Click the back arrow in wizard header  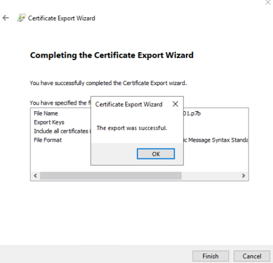click(6, 18)
